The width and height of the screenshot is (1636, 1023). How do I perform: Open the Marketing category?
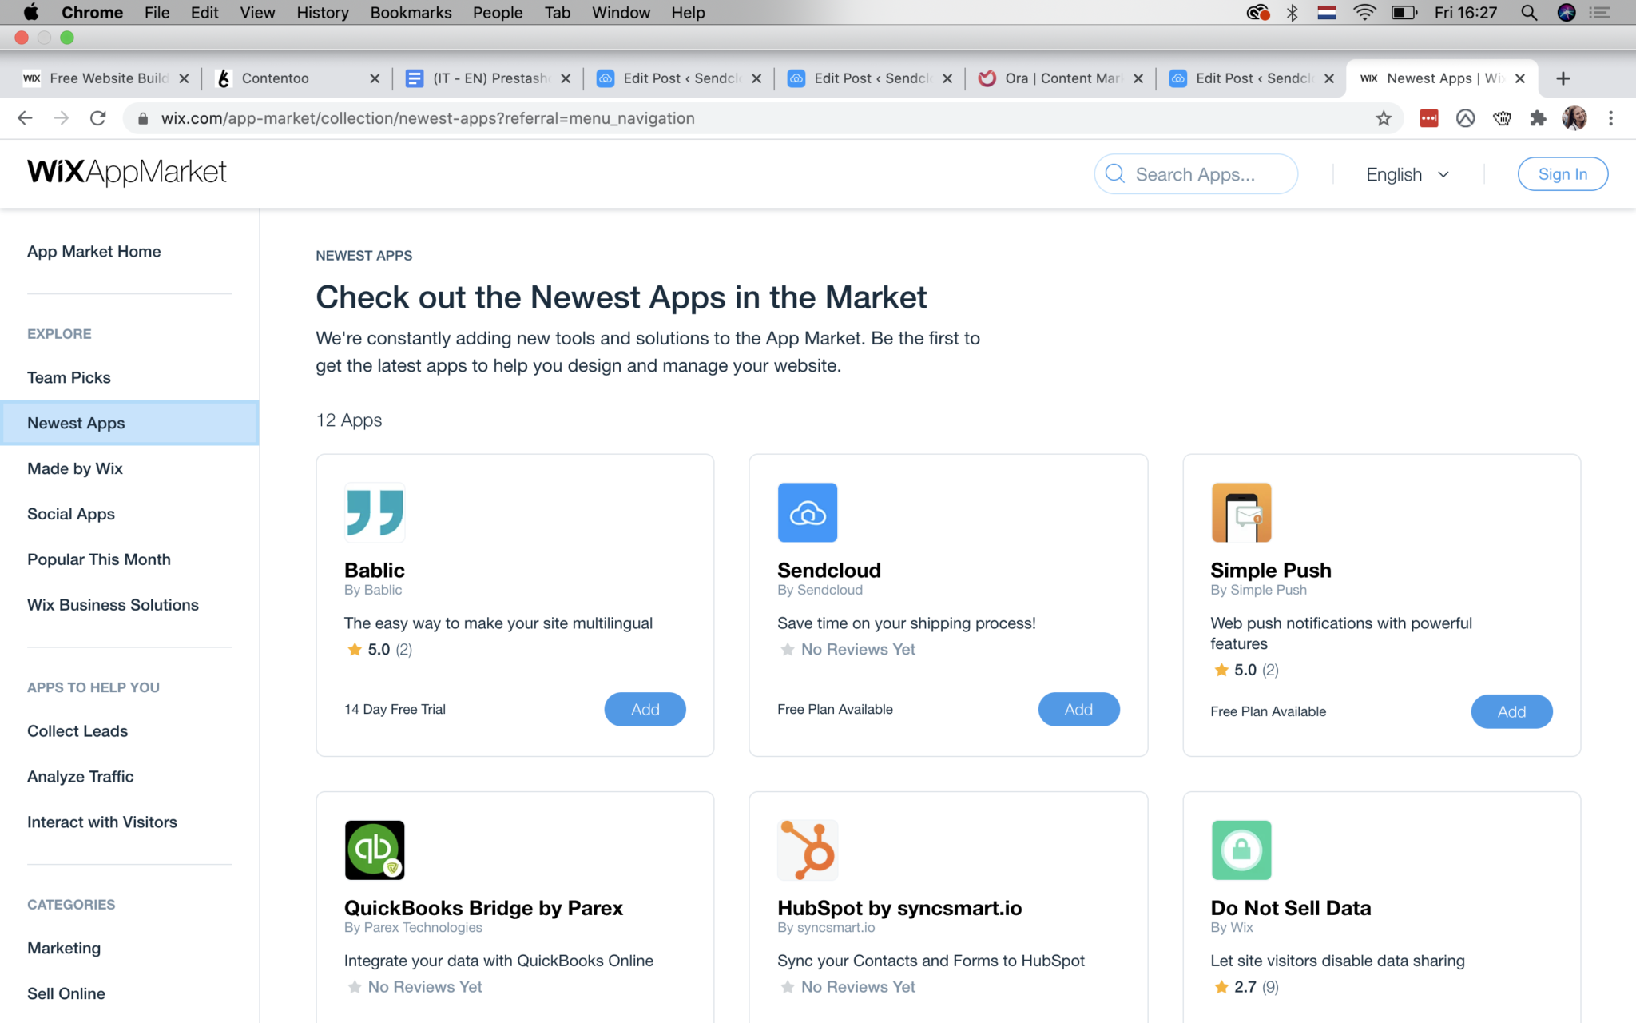[64, 949]
